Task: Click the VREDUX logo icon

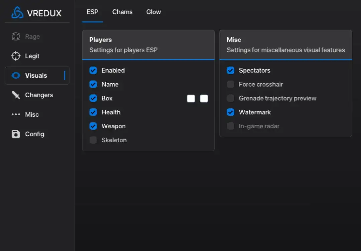Action: pyautogui.click(x=17, y=13)
